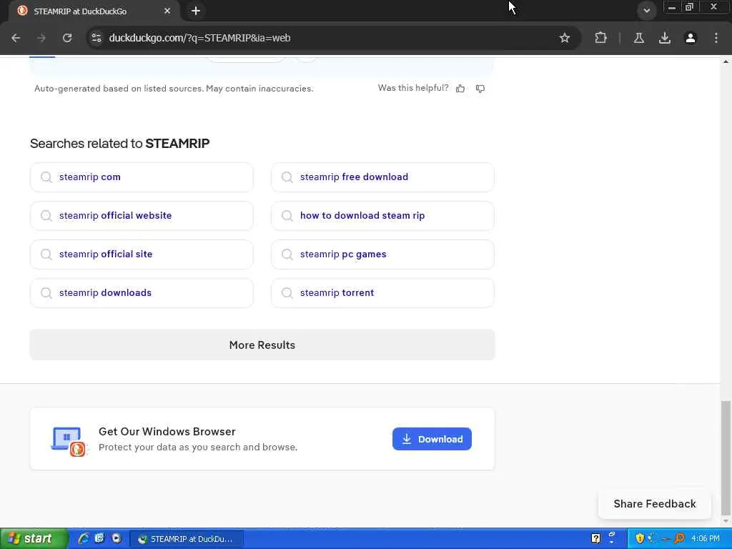Search related query steamrip pc games
Screen dimensions: 732x549
[x=382, y=254]
